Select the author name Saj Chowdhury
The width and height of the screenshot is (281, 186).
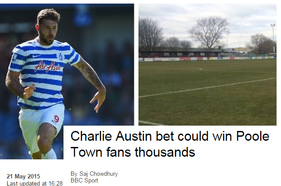(99, 174)
